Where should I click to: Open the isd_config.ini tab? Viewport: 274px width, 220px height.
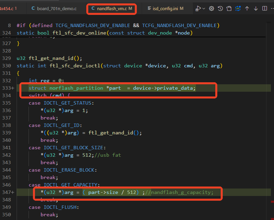tap(165, 8)
